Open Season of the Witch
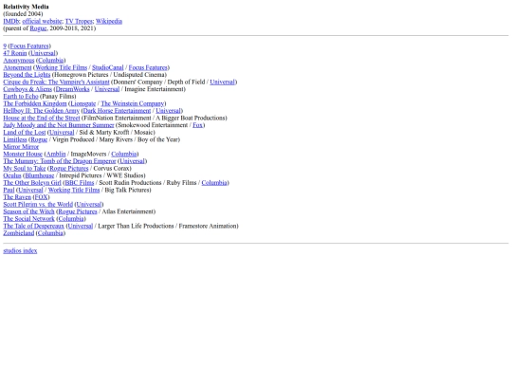Image resolution: width=512 pixels, height=384 pixels. (28, 211)
